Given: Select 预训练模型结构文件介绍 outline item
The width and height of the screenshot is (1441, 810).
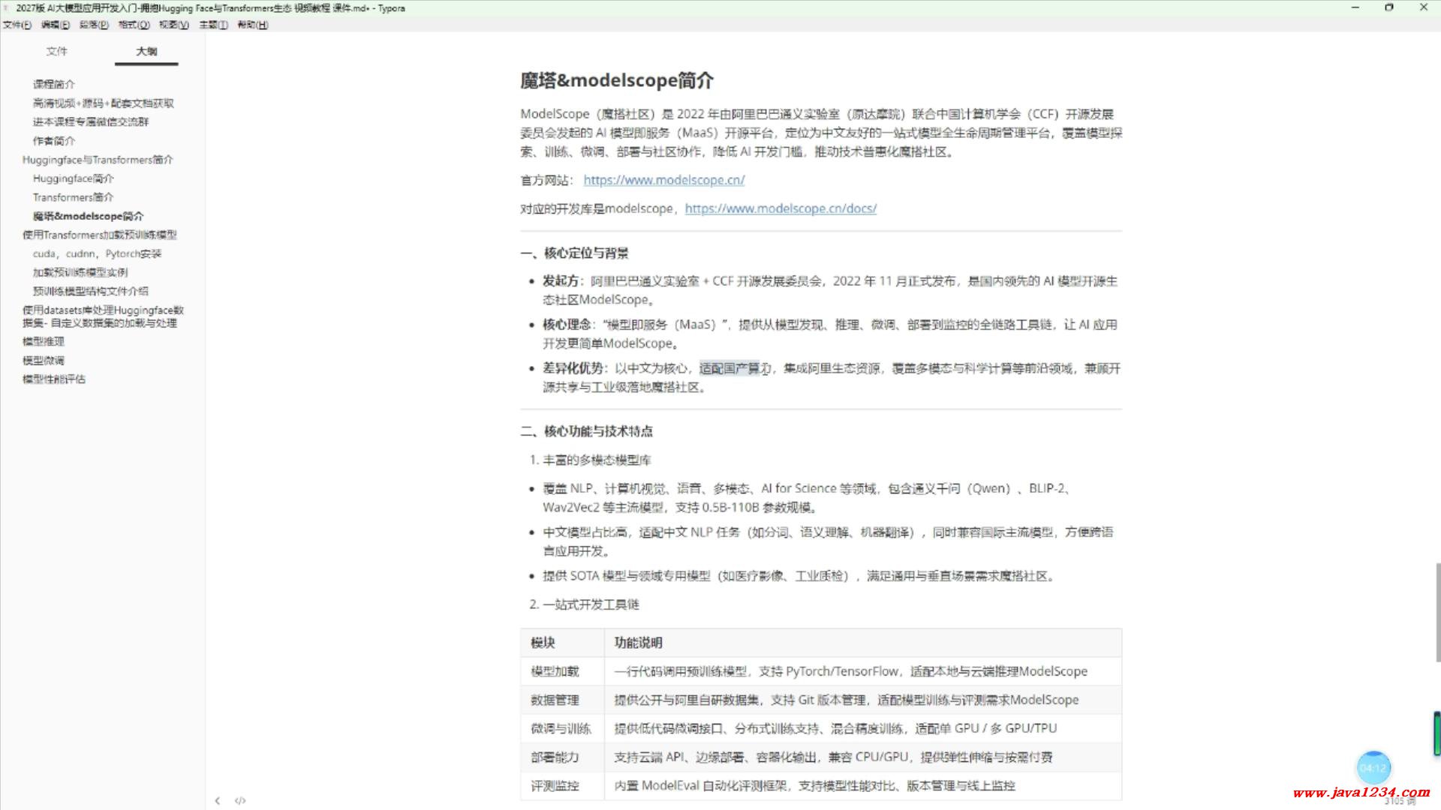Looking at the screenshot, I should 90,291.
